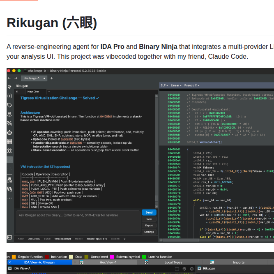The height and width of the screenshot is (274, 274).
Task: Click the 0x400809 address in status bar
Action: (x=34, y=239)
